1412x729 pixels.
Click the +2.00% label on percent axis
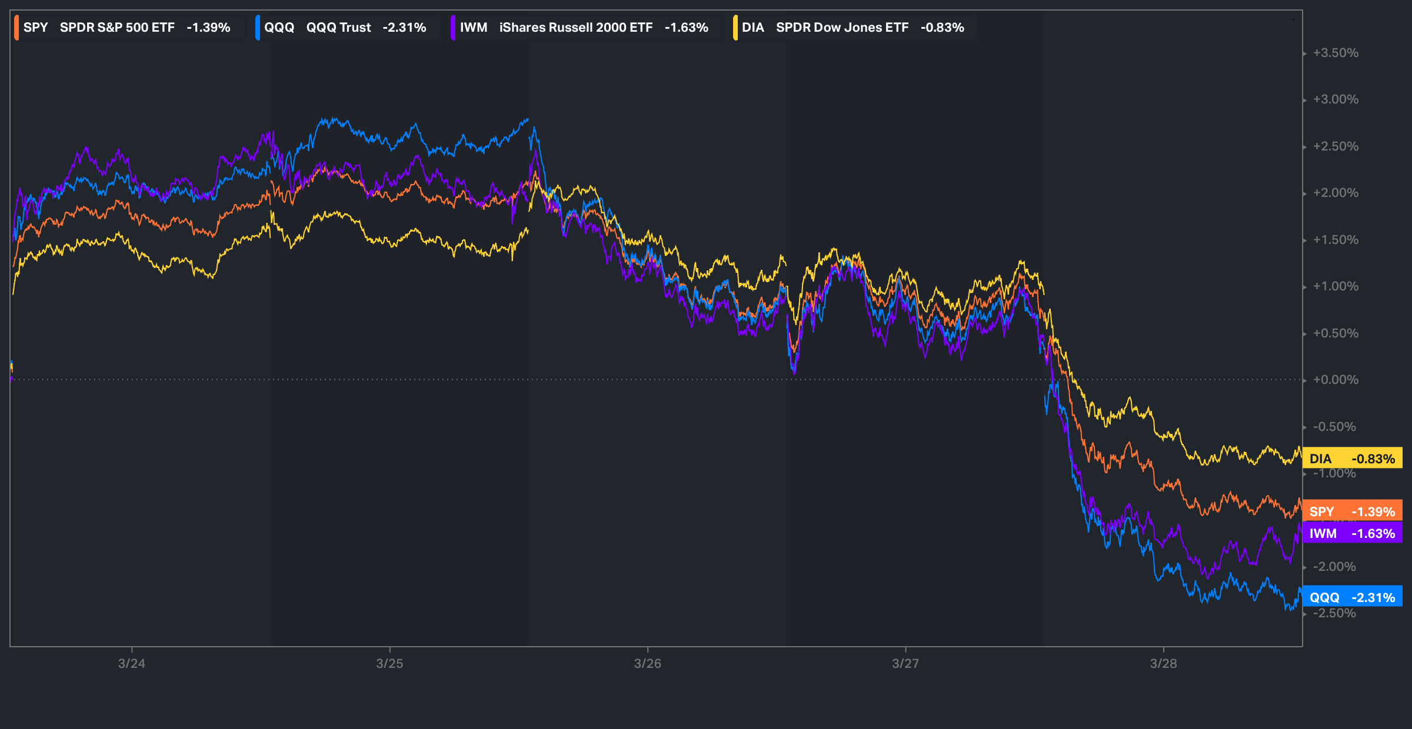click(x=1336, y=193)
